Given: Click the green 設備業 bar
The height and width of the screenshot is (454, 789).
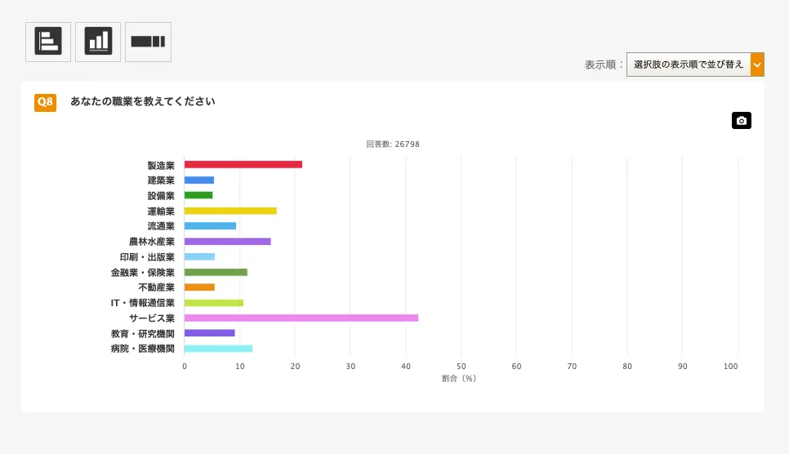Looking at the screenshot, I should pos(198,195).
